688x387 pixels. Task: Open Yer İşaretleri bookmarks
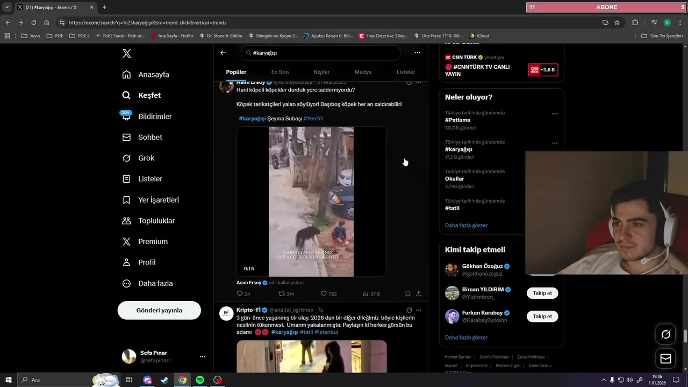tap(150, 200)
